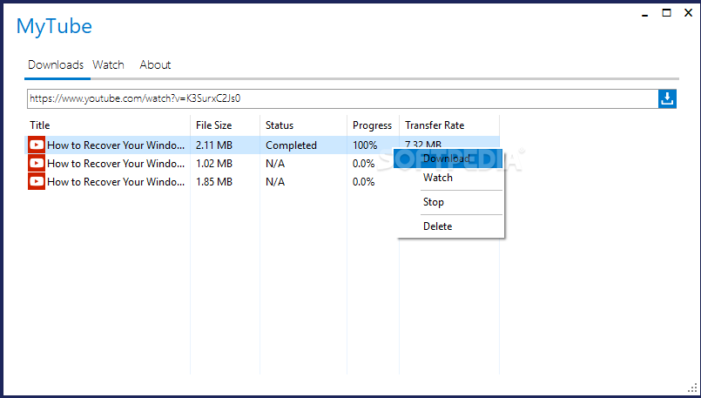701x398 pixels.
Task: Switch to the Downloads tab
Action: tap(56, 64)
